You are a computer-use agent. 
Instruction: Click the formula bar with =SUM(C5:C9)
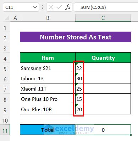click(x=106, y=7)
